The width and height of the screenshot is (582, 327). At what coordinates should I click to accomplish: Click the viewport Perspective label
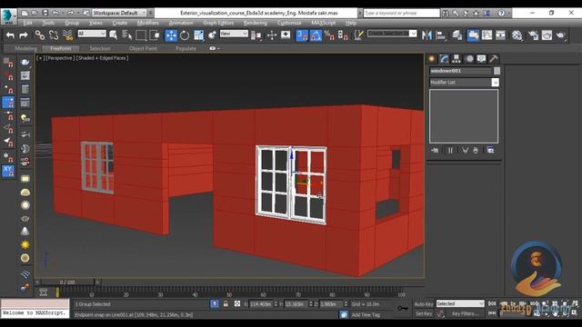pos(59,58)
